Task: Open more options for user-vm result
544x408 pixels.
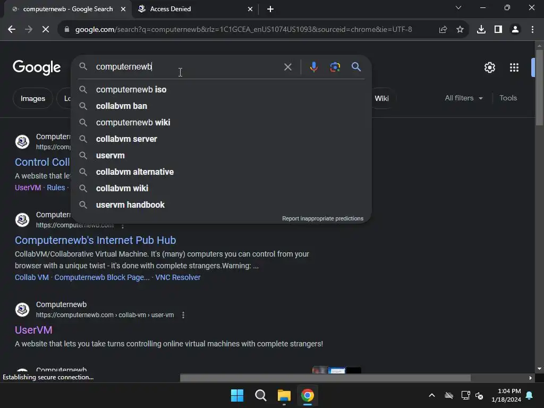Action: click(183, 315)
